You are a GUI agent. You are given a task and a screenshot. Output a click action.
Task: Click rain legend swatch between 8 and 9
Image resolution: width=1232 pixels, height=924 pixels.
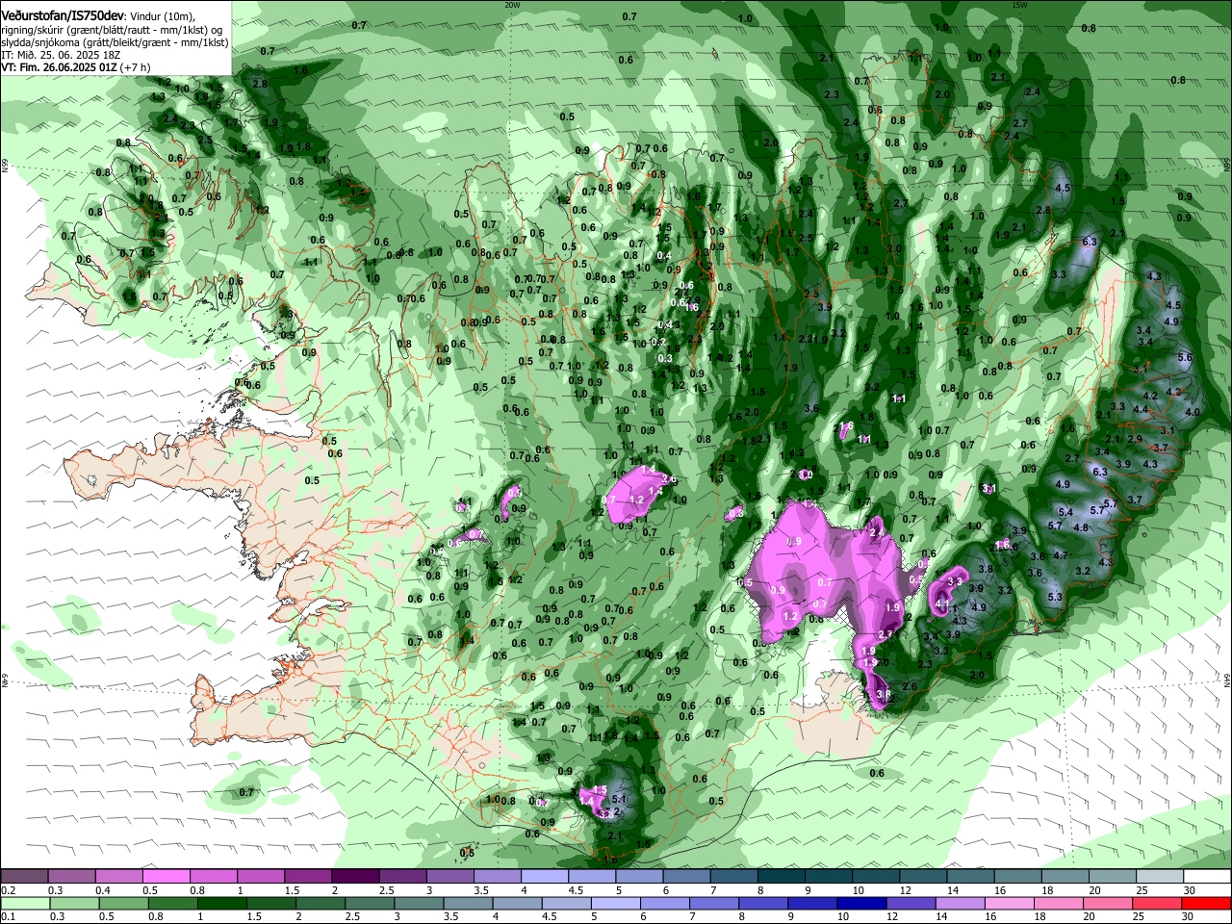(x=762, y=904)
